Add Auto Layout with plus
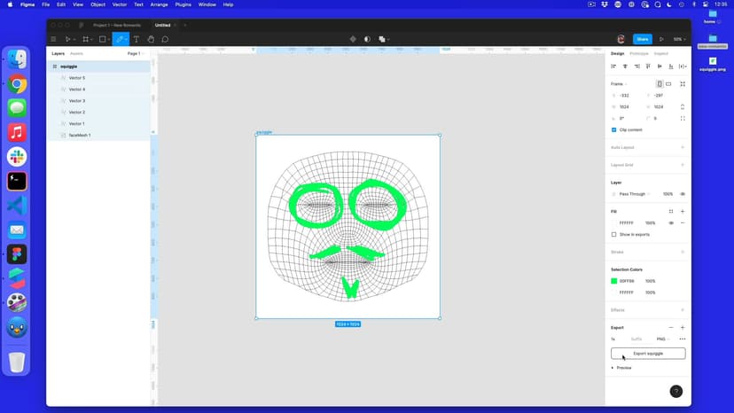The width and height of the screenshot is (734, 413). [683, 147]
